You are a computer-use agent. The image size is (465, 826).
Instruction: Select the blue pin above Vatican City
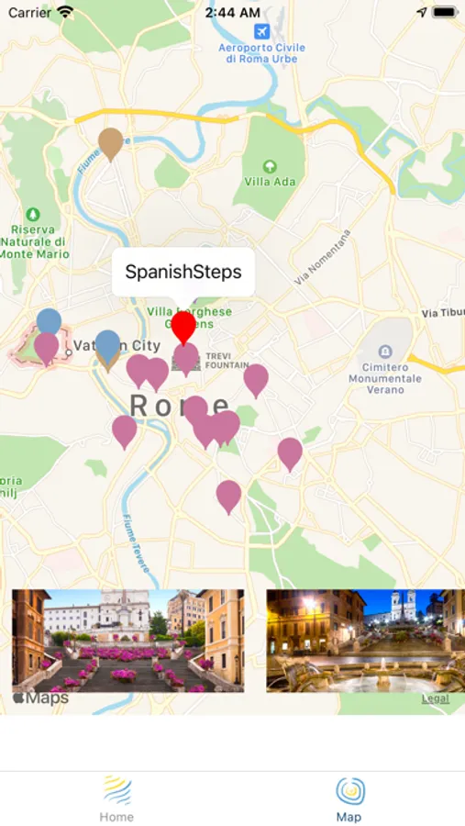[49, 321]
